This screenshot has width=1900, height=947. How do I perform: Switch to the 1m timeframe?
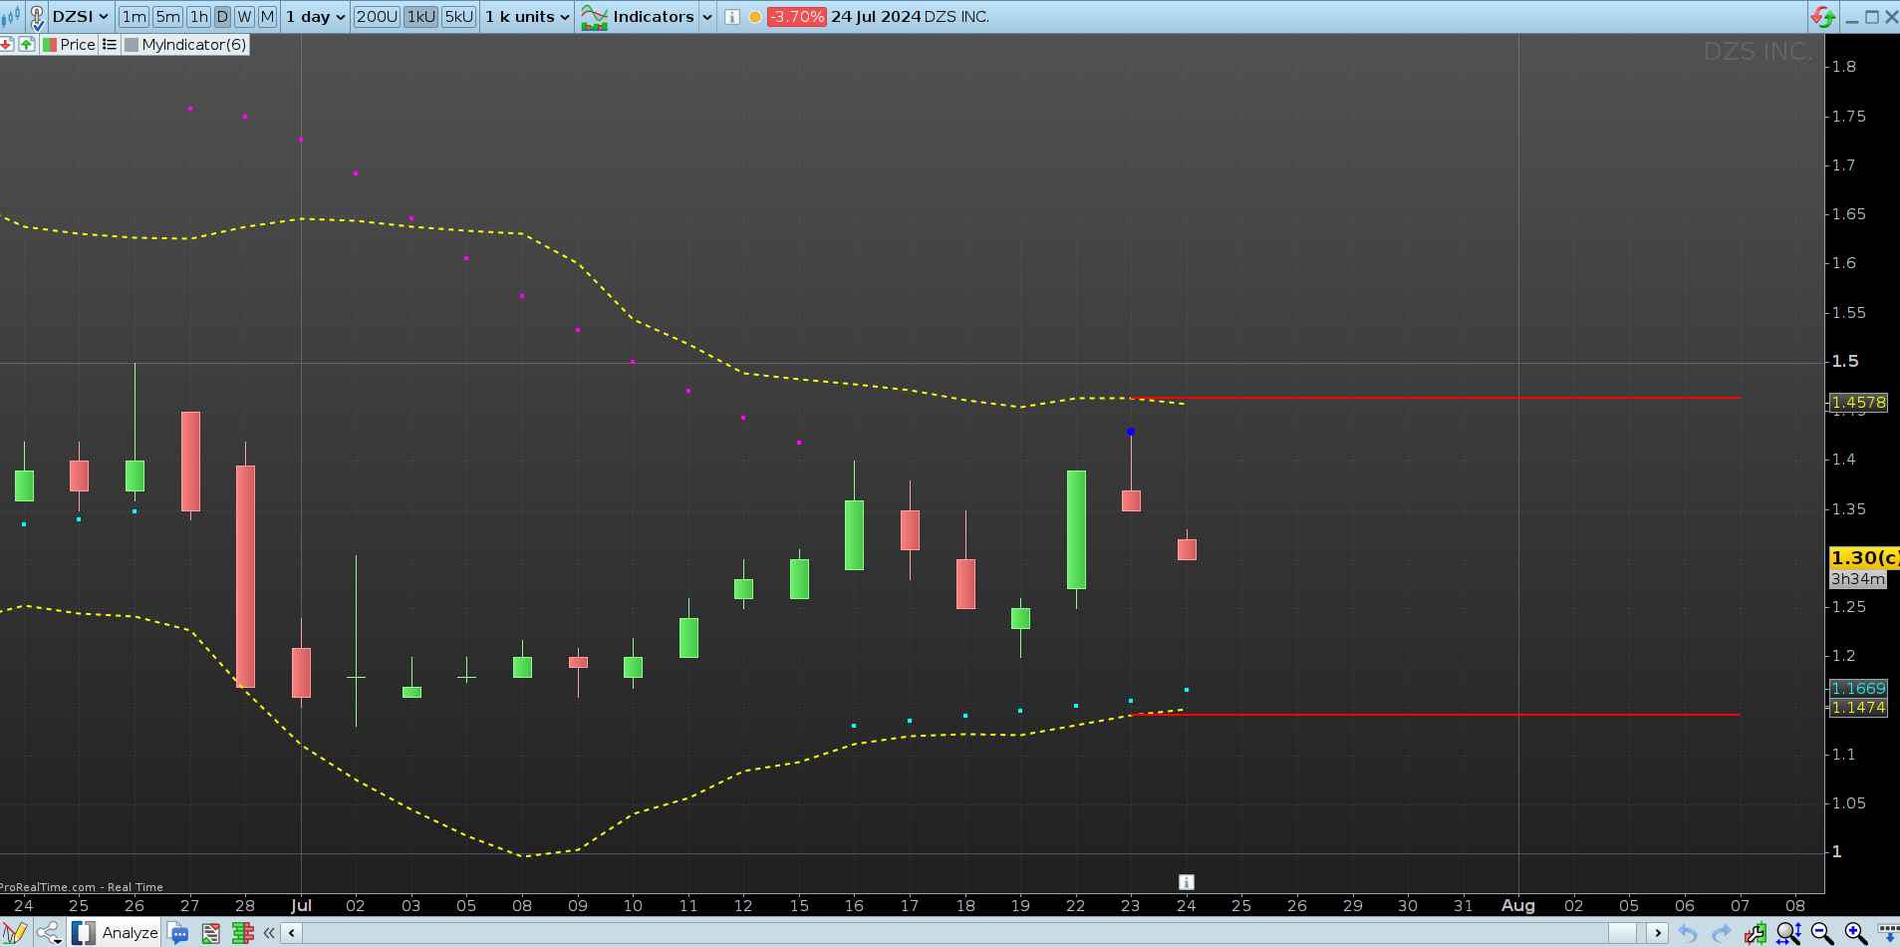point(134,17)
